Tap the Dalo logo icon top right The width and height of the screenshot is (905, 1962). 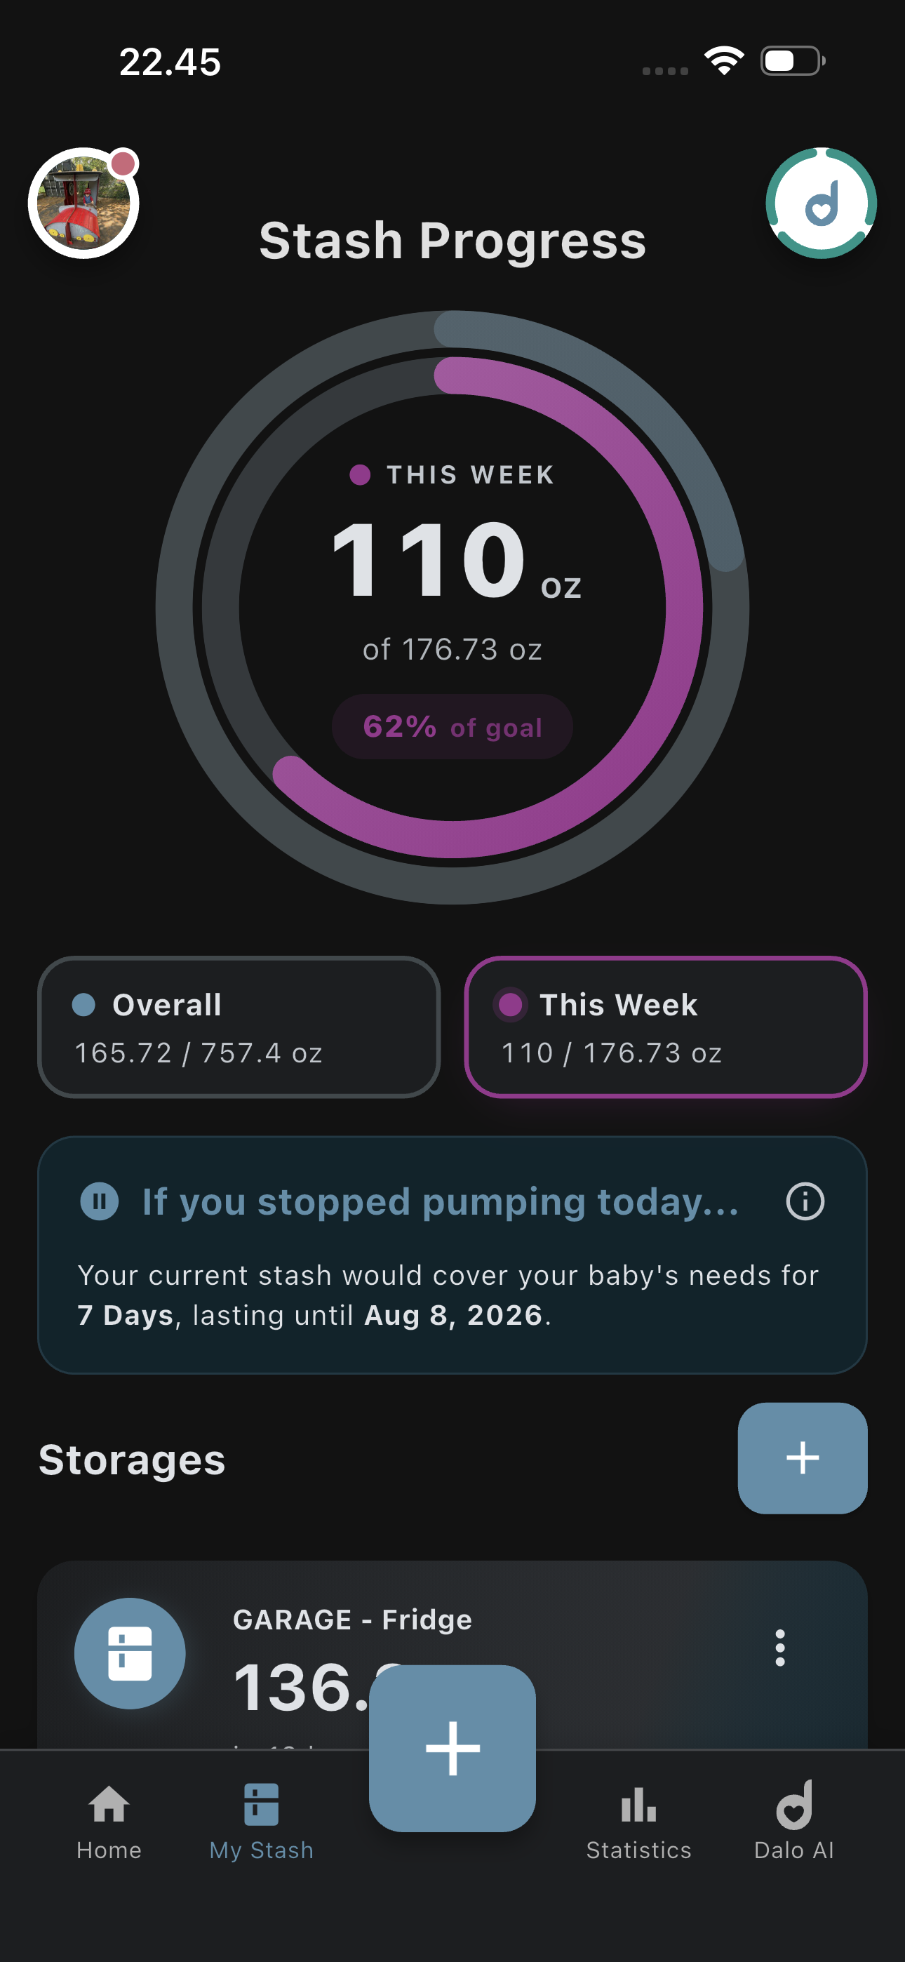pos(820,203)
